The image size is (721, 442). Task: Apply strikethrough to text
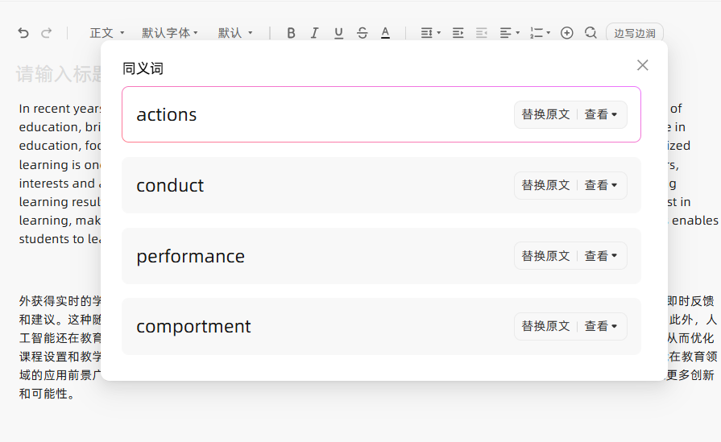pyautogui.click(x=362, y=33)
